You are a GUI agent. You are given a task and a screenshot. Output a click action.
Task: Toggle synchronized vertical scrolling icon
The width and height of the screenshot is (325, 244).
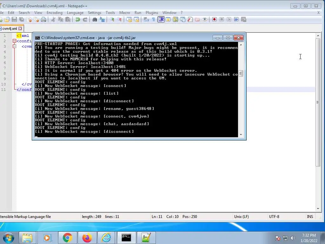tap(129, 19)
